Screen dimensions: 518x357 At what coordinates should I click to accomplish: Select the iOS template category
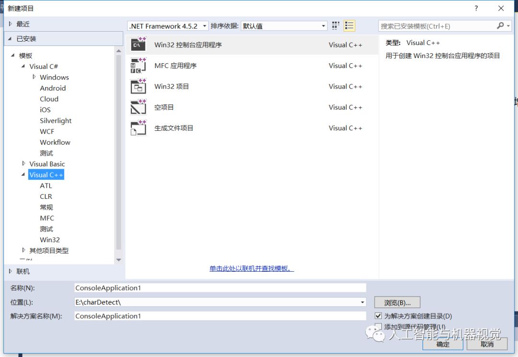[x=45, y=110]
